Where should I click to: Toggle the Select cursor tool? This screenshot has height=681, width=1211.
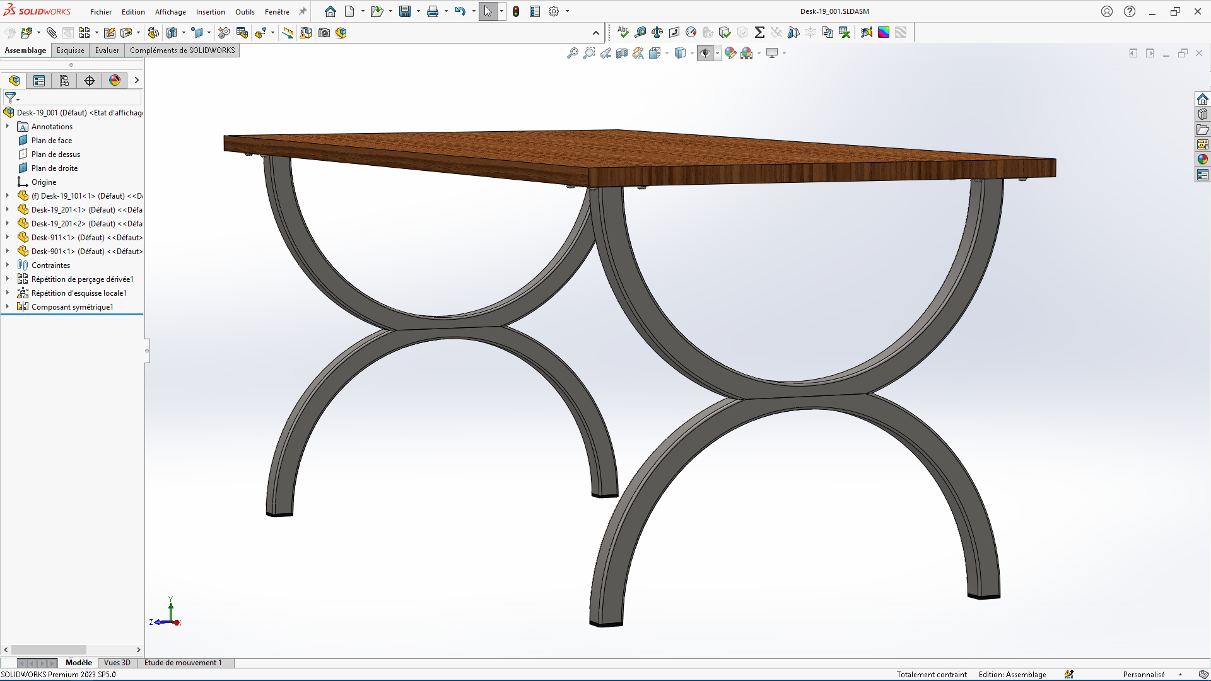tap(488, 11)
